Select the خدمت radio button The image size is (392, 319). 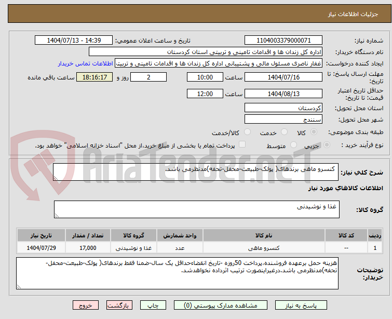[x=284, y=132]
